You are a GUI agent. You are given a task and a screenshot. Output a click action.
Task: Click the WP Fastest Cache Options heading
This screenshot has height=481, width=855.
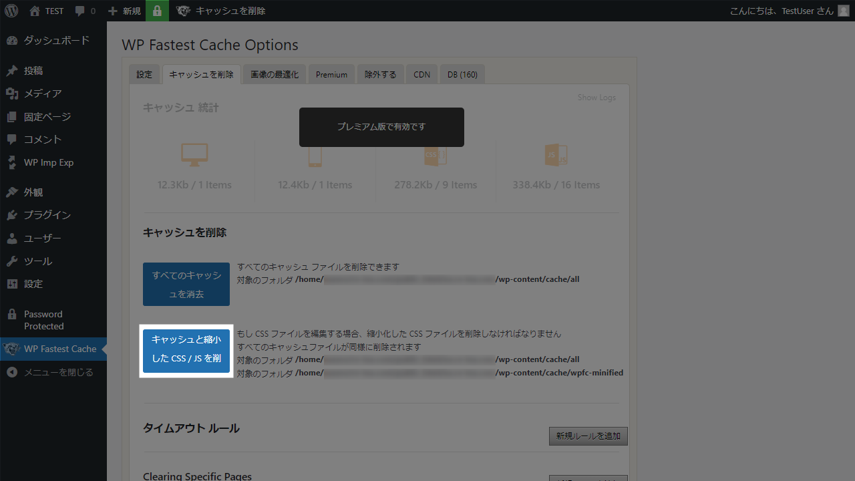(x=210, y=45)
